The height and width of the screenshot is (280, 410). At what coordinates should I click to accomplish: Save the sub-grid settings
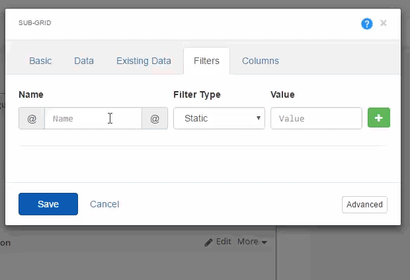(x=48, y=204)
